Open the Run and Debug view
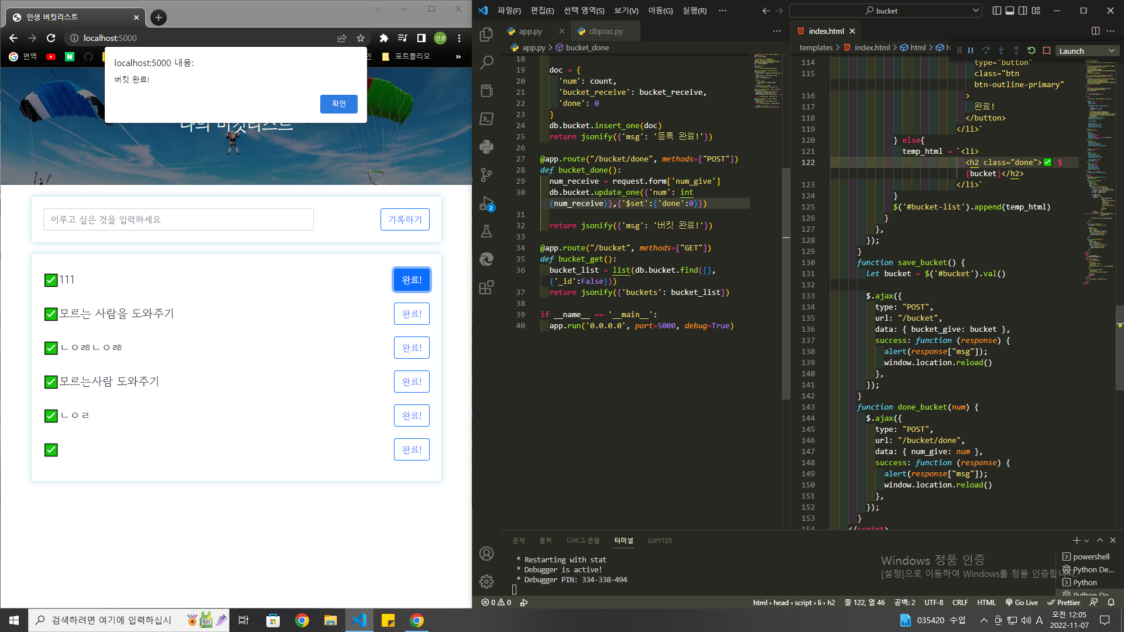 486,203
